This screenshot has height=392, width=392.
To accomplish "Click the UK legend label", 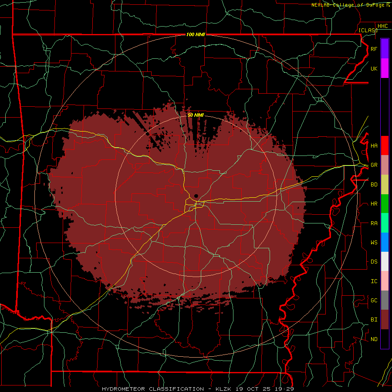I will 374,68.
